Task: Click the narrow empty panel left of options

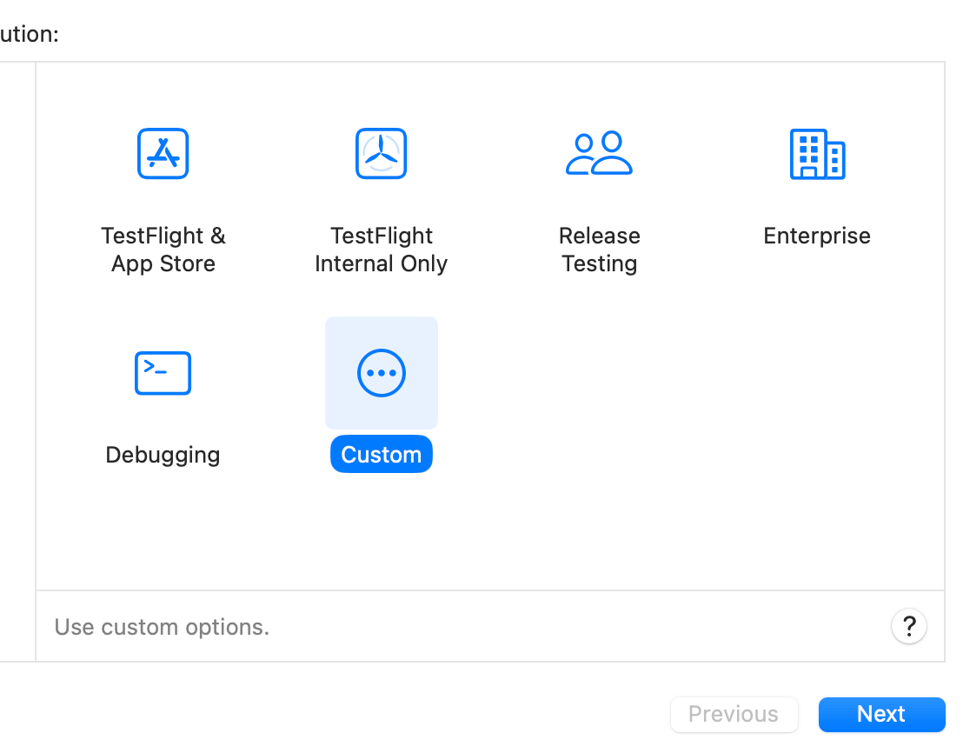Action: pyautogui.click(x=17, y=348)
